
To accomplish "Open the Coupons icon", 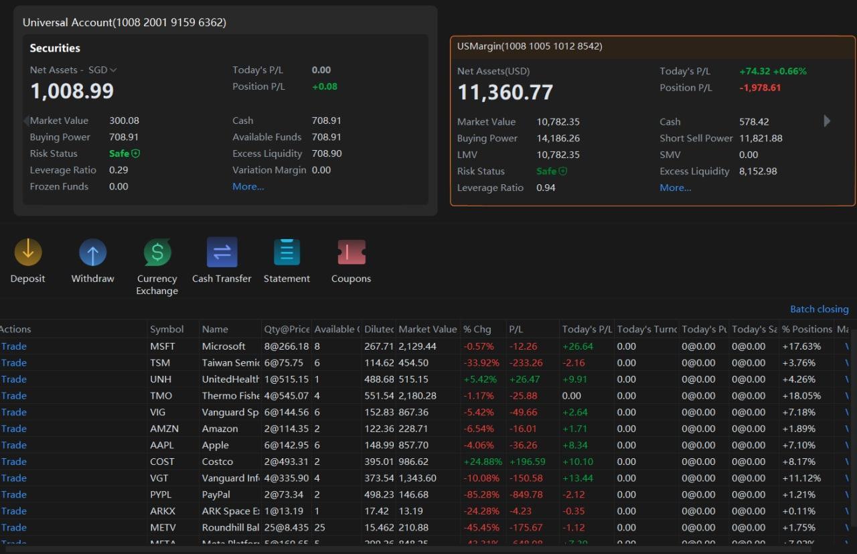I will pos(352,253).
